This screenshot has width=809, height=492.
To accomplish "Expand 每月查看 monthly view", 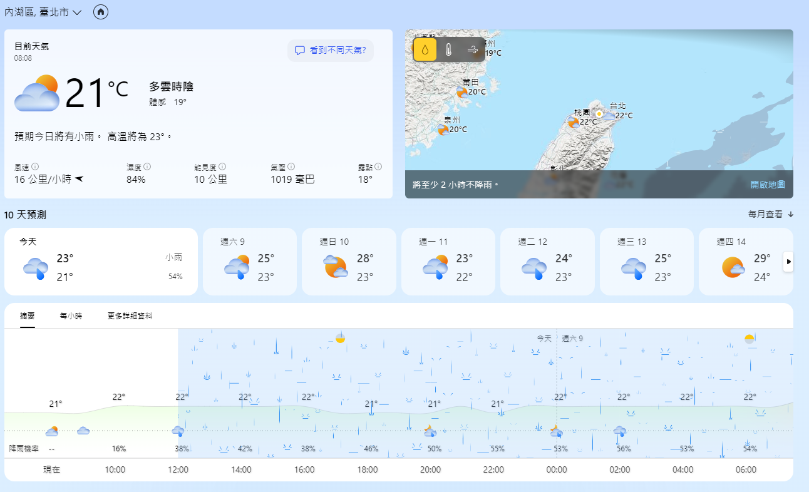I will (x=770, y=214).
